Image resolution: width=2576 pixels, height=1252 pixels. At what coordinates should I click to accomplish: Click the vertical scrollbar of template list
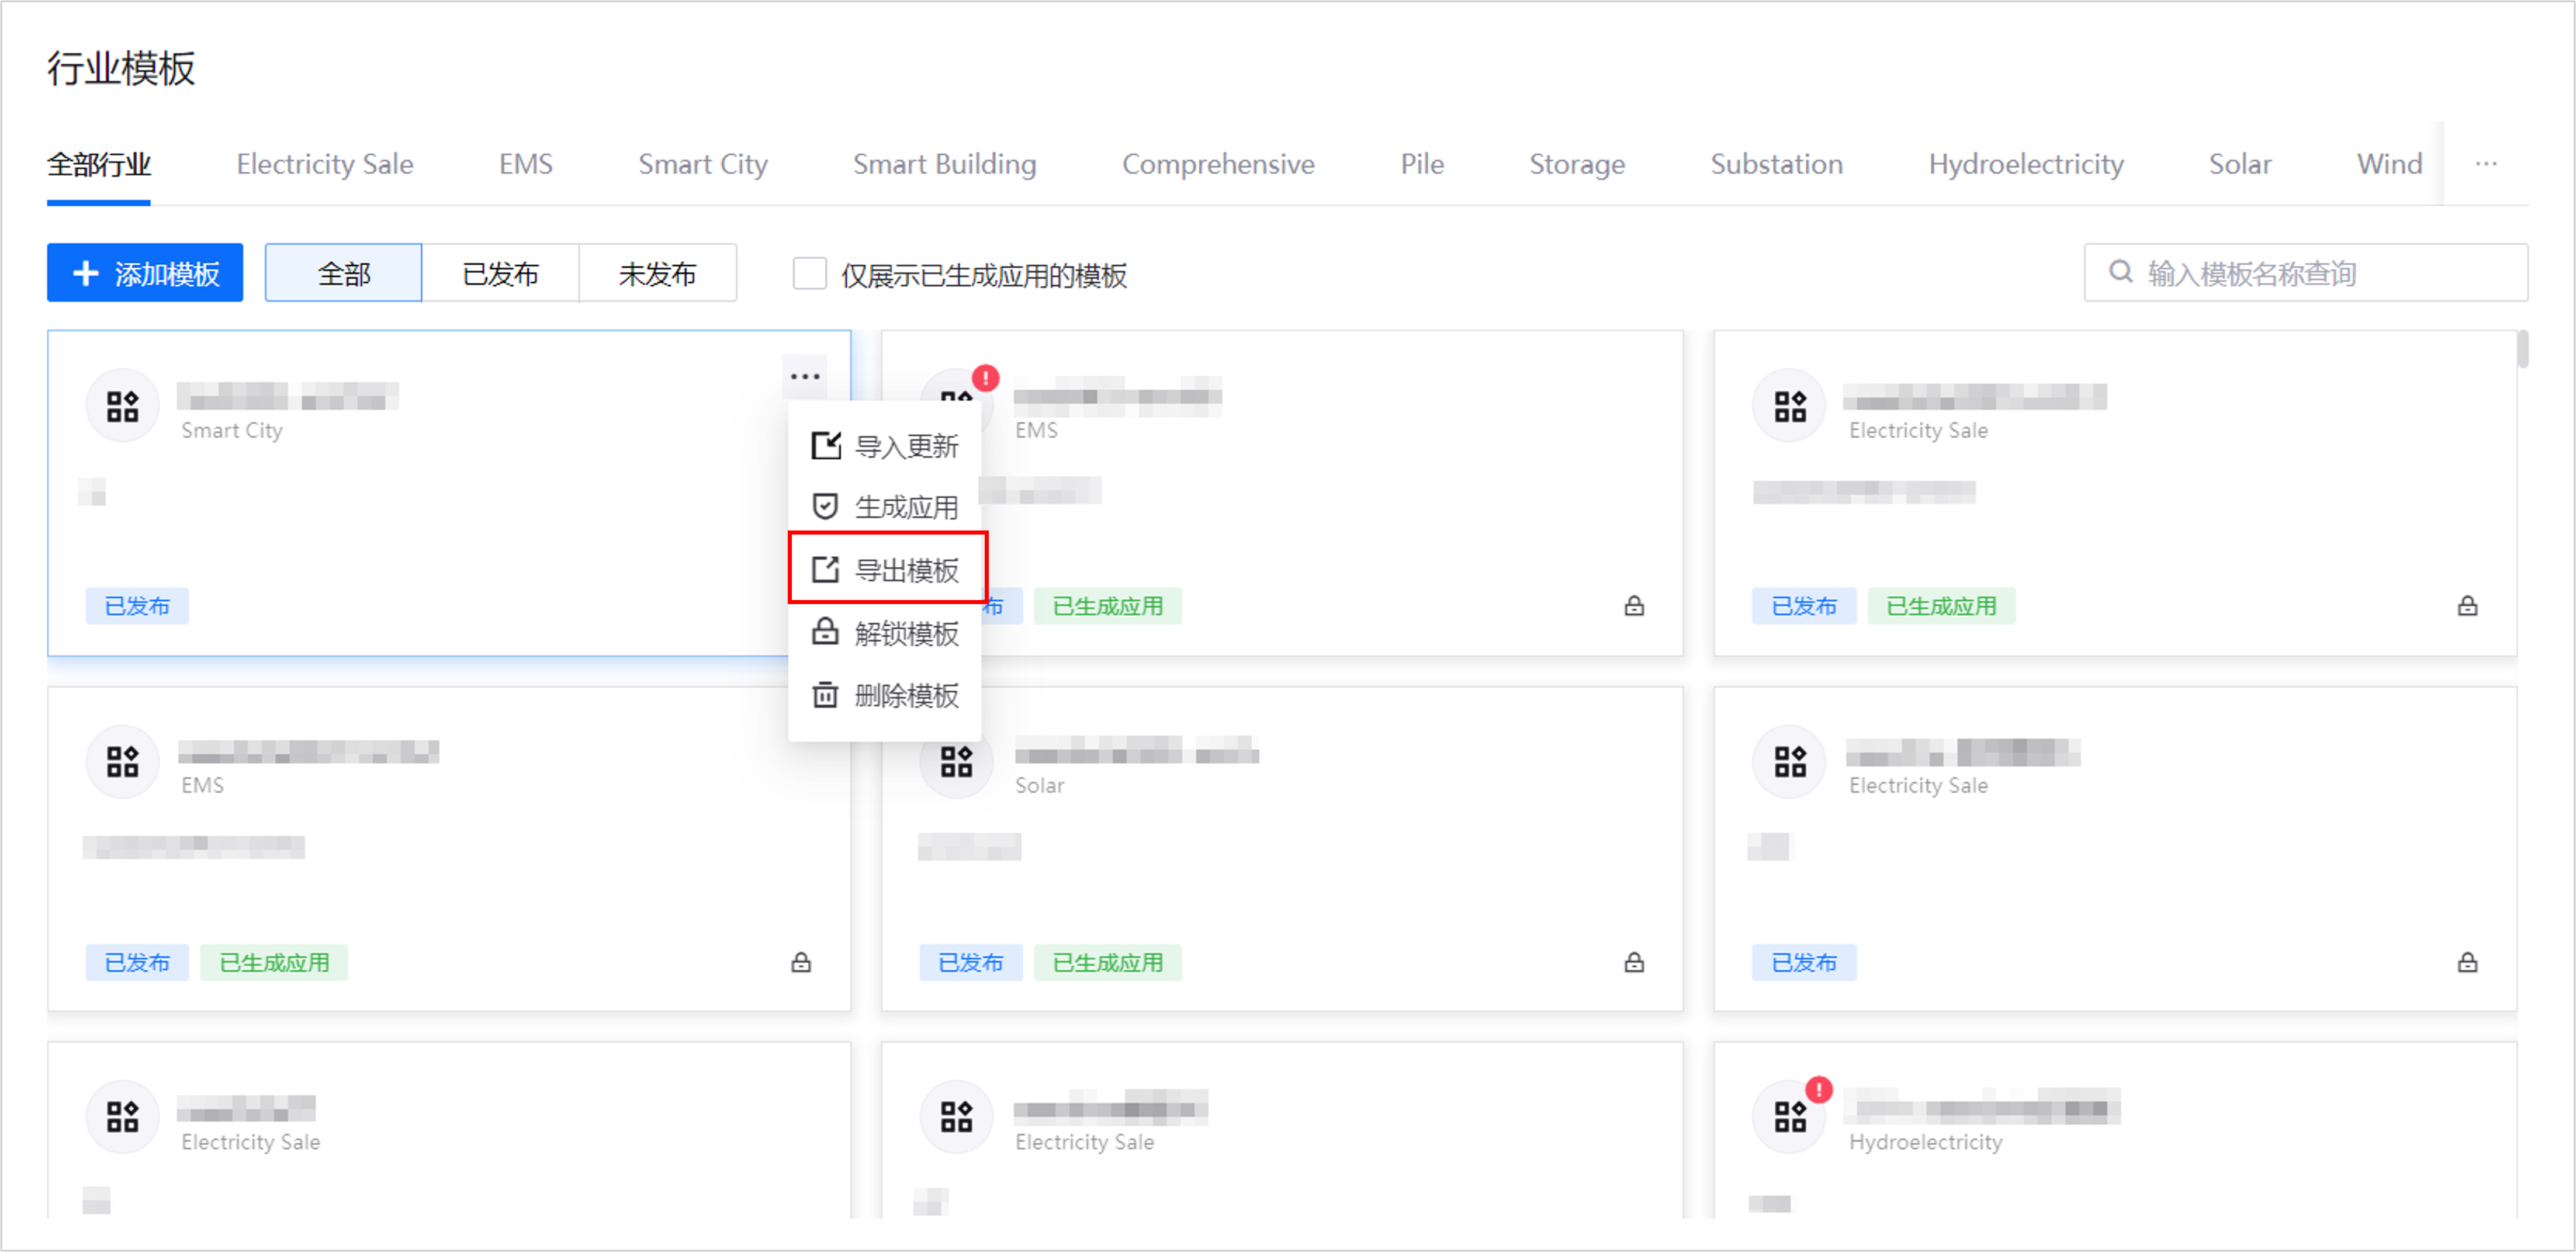(x=2522, y=350)
